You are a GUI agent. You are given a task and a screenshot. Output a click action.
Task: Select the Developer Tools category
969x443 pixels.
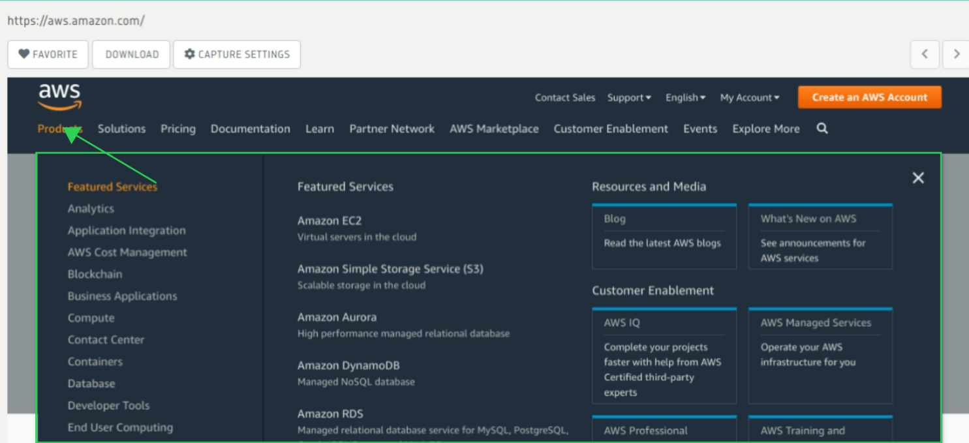point(108,405)
